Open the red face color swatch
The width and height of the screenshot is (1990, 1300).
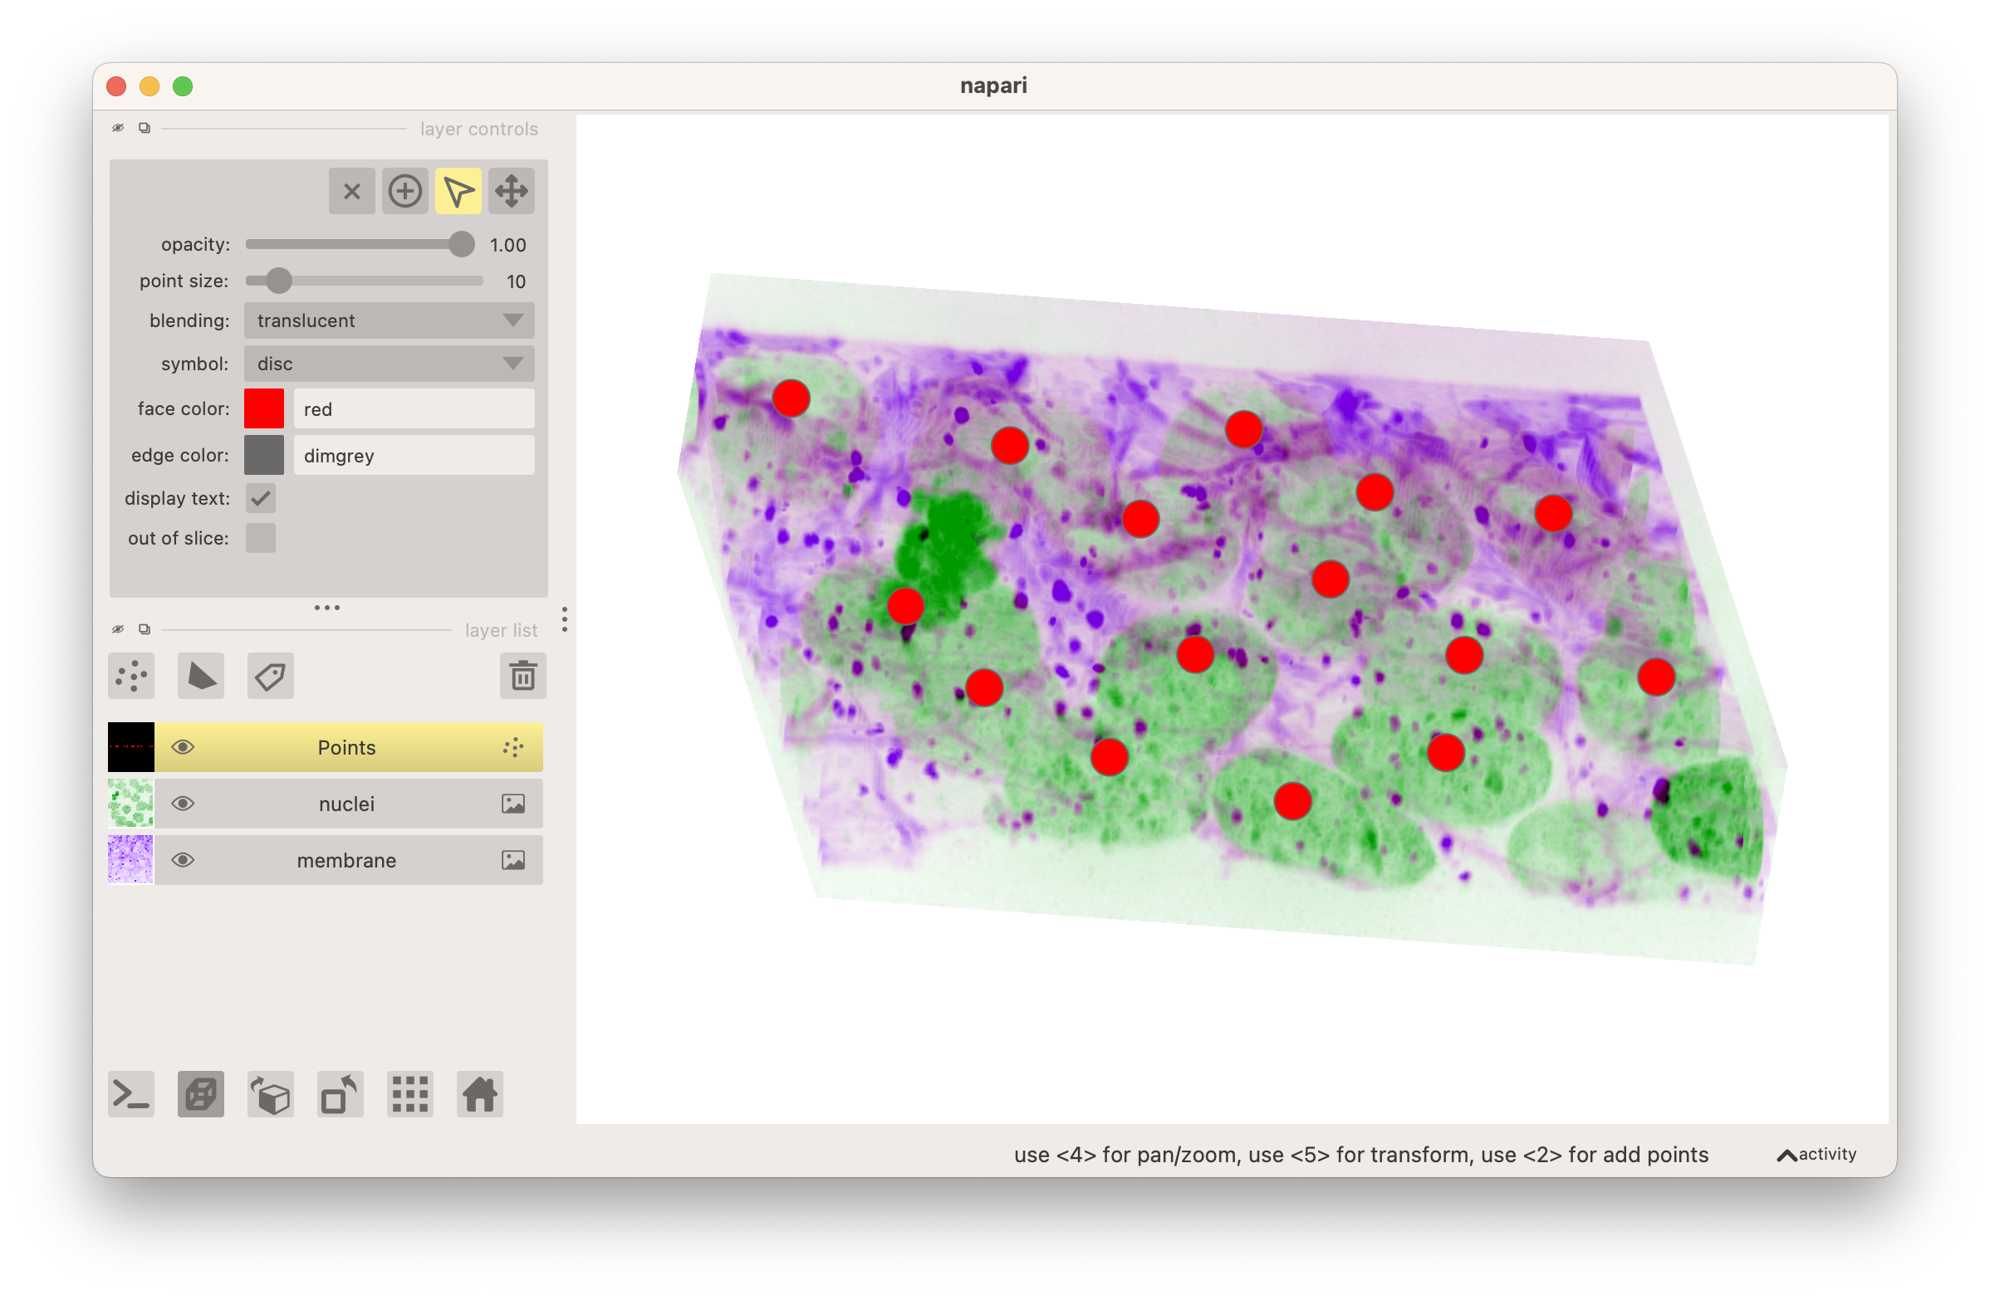(x=263, y=408)
